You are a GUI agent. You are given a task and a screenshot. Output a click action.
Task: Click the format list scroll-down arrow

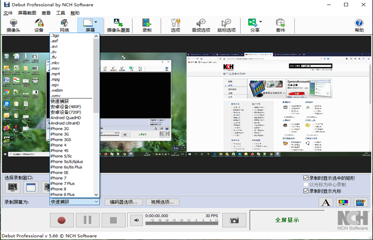(x=96, y=195)
